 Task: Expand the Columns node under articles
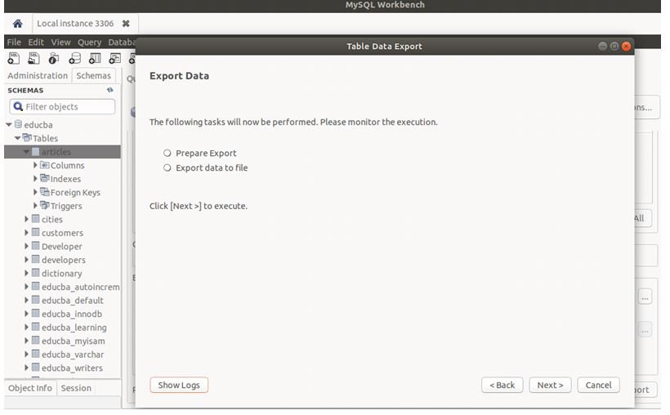36,165
